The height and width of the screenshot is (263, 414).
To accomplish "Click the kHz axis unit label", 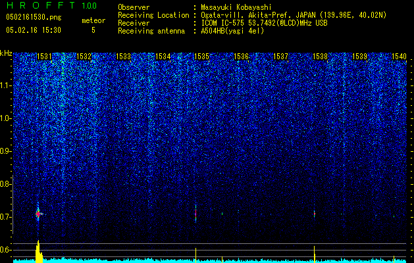I will tap(6, 53).
